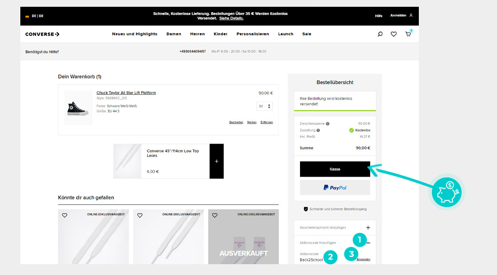Open the Kinder menu

pyautogui.click(x=220, y=34)
